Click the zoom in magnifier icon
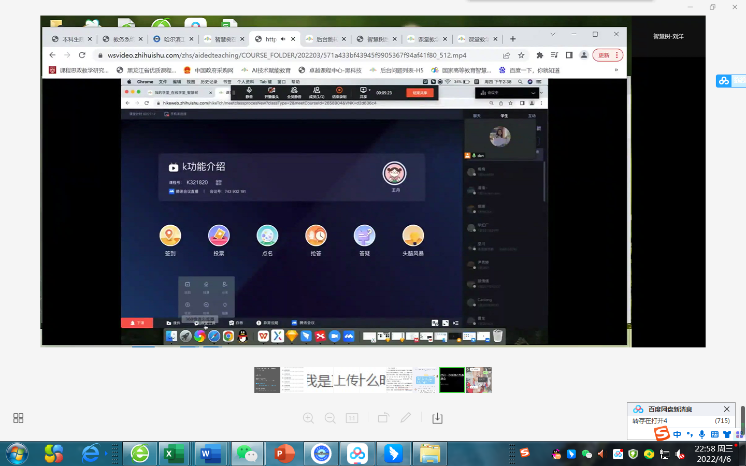This screenshot has height=466, width=746. pyautogui.click(x=308, y=418)
